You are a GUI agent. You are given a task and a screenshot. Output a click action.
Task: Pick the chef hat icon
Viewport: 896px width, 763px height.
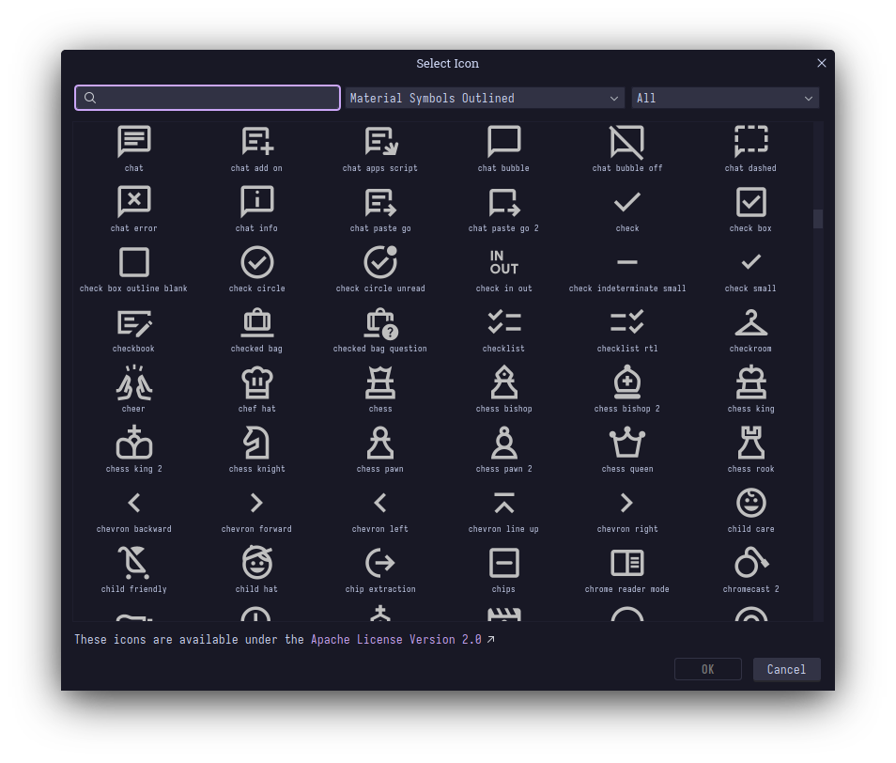point(256,382)
